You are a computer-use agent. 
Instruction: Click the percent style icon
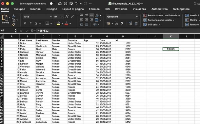(116, 23)
